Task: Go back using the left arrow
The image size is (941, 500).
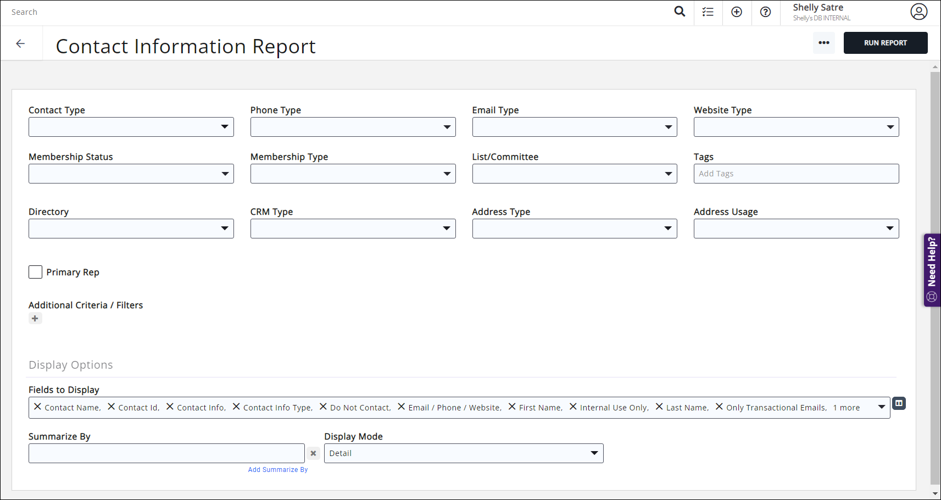Action: pos(21,43)
